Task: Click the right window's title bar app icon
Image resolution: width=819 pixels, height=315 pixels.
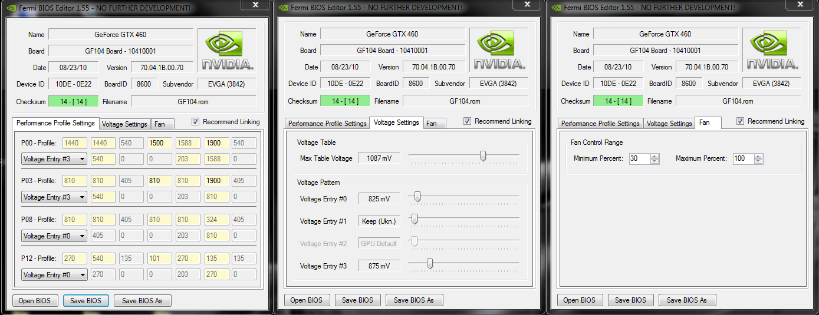Action: pos(556,7)
